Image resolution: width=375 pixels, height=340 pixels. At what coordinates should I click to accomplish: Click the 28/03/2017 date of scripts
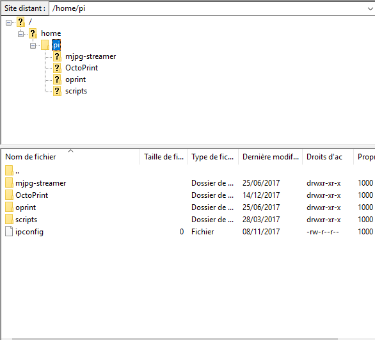(261, 220)
